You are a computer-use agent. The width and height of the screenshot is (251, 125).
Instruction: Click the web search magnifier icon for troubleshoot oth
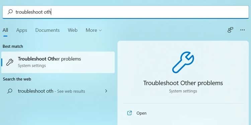(10, 91)
